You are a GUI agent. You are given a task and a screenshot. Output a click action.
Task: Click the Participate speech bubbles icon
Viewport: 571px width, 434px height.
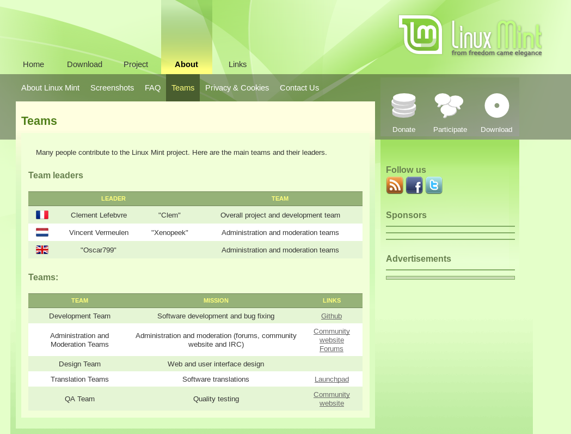(449, 105)
